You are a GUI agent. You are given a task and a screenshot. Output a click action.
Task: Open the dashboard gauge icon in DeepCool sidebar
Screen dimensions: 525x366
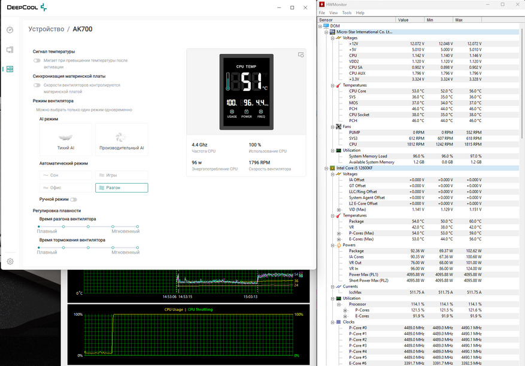10,30
